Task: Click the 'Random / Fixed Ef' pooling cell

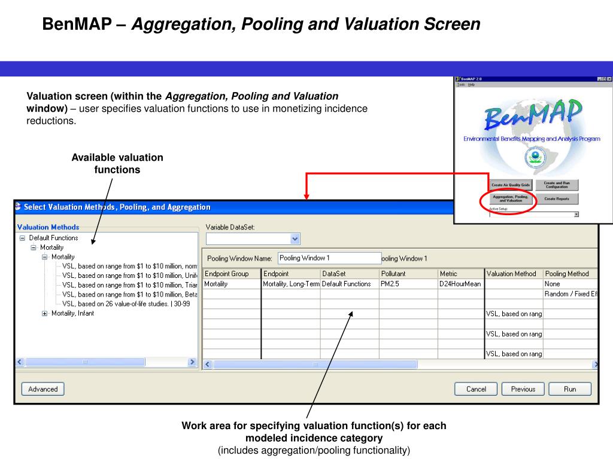Action: pos(570,294)
